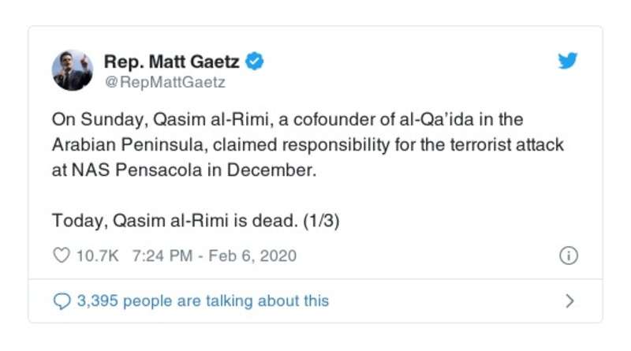Open the Twitter info circle icon

coord(568,256)
